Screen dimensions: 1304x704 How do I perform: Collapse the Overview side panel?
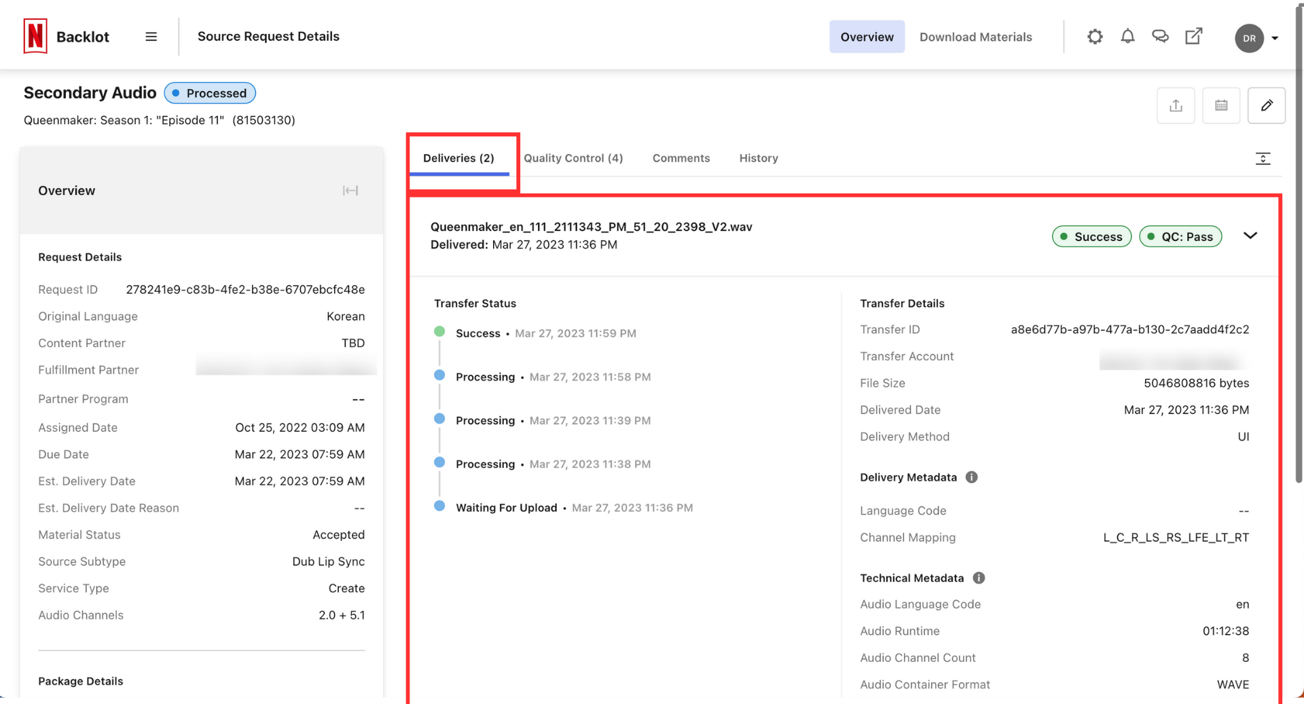[x=350, y=191]
